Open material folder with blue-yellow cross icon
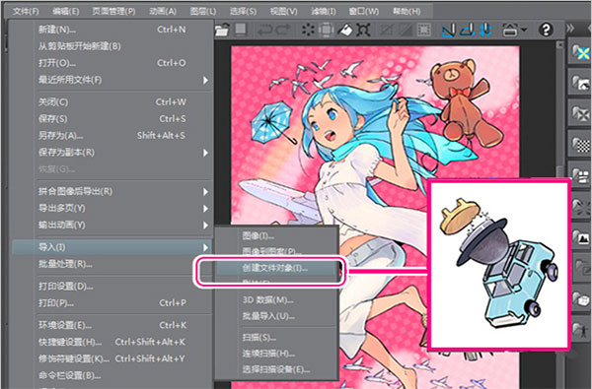Viewport: 592px width, 389px height. click(580, 52)
